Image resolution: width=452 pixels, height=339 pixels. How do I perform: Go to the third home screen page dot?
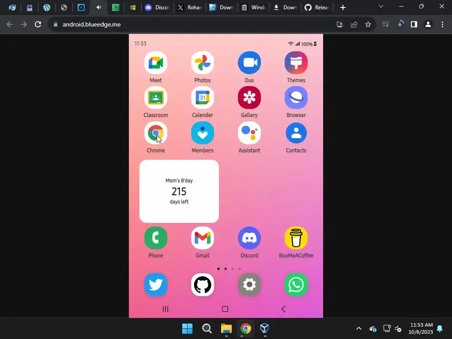point(233,269)
